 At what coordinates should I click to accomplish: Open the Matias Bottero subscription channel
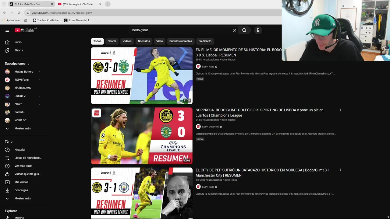(23, 71)
